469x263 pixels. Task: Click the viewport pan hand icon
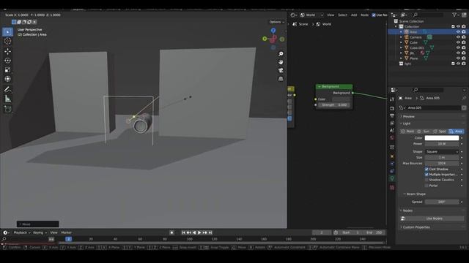[281, 62]
